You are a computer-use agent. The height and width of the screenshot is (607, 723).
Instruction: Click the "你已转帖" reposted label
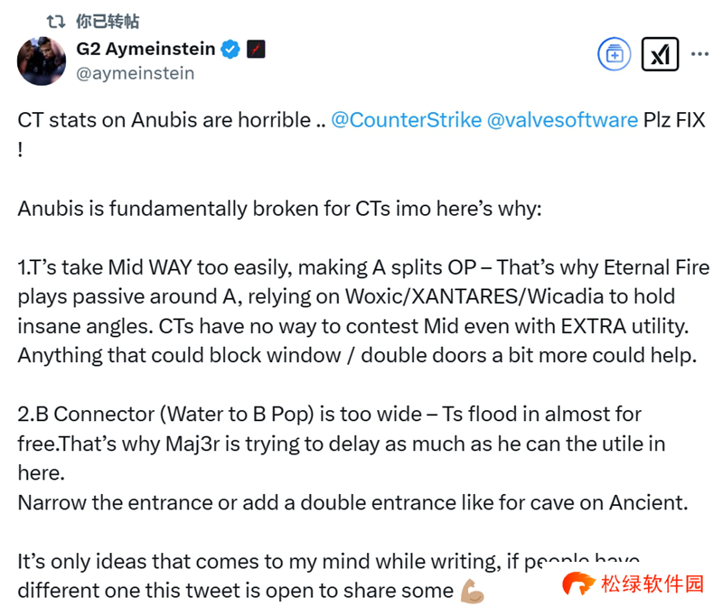click(108, 21)
